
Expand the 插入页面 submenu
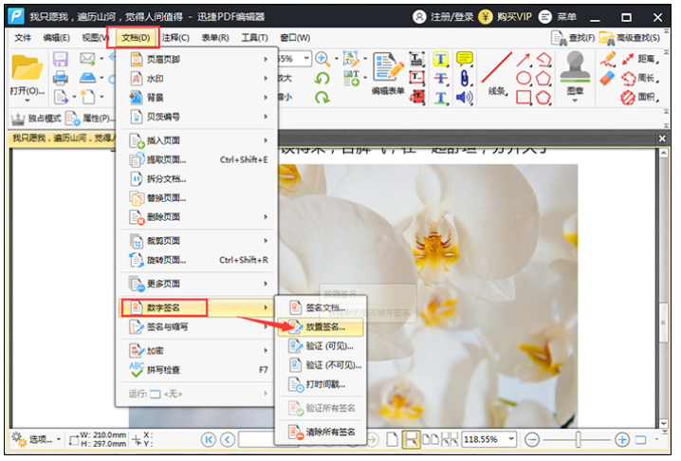196,140
